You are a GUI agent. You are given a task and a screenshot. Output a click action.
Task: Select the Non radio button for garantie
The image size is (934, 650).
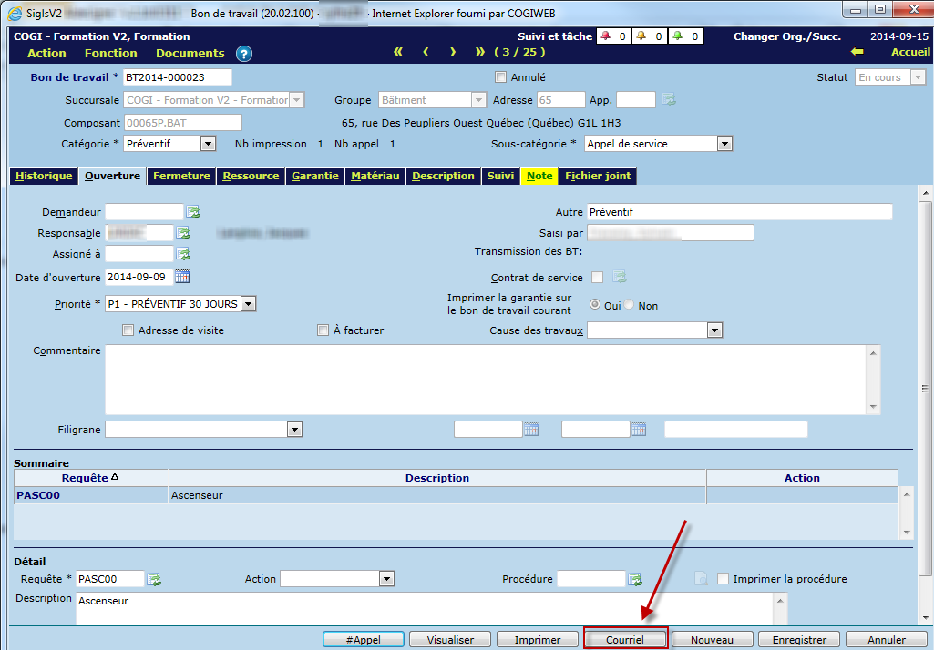(629, 305)
